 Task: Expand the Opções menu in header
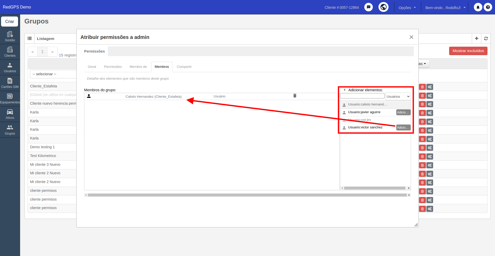tap(407, 7)
